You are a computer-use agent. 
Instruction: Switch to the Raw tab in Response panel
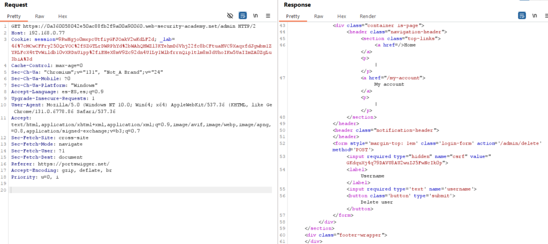tap(319, 17)
